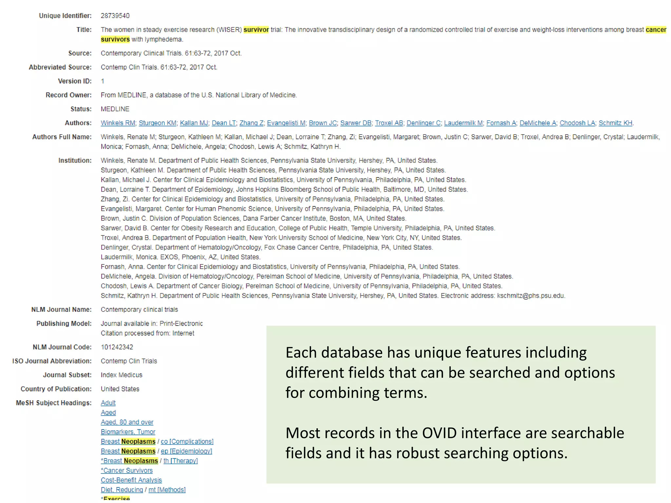Screen dimensions: 671x503
Task: Click the NLM Journal Code 101242342
Action: click(117, 347)
